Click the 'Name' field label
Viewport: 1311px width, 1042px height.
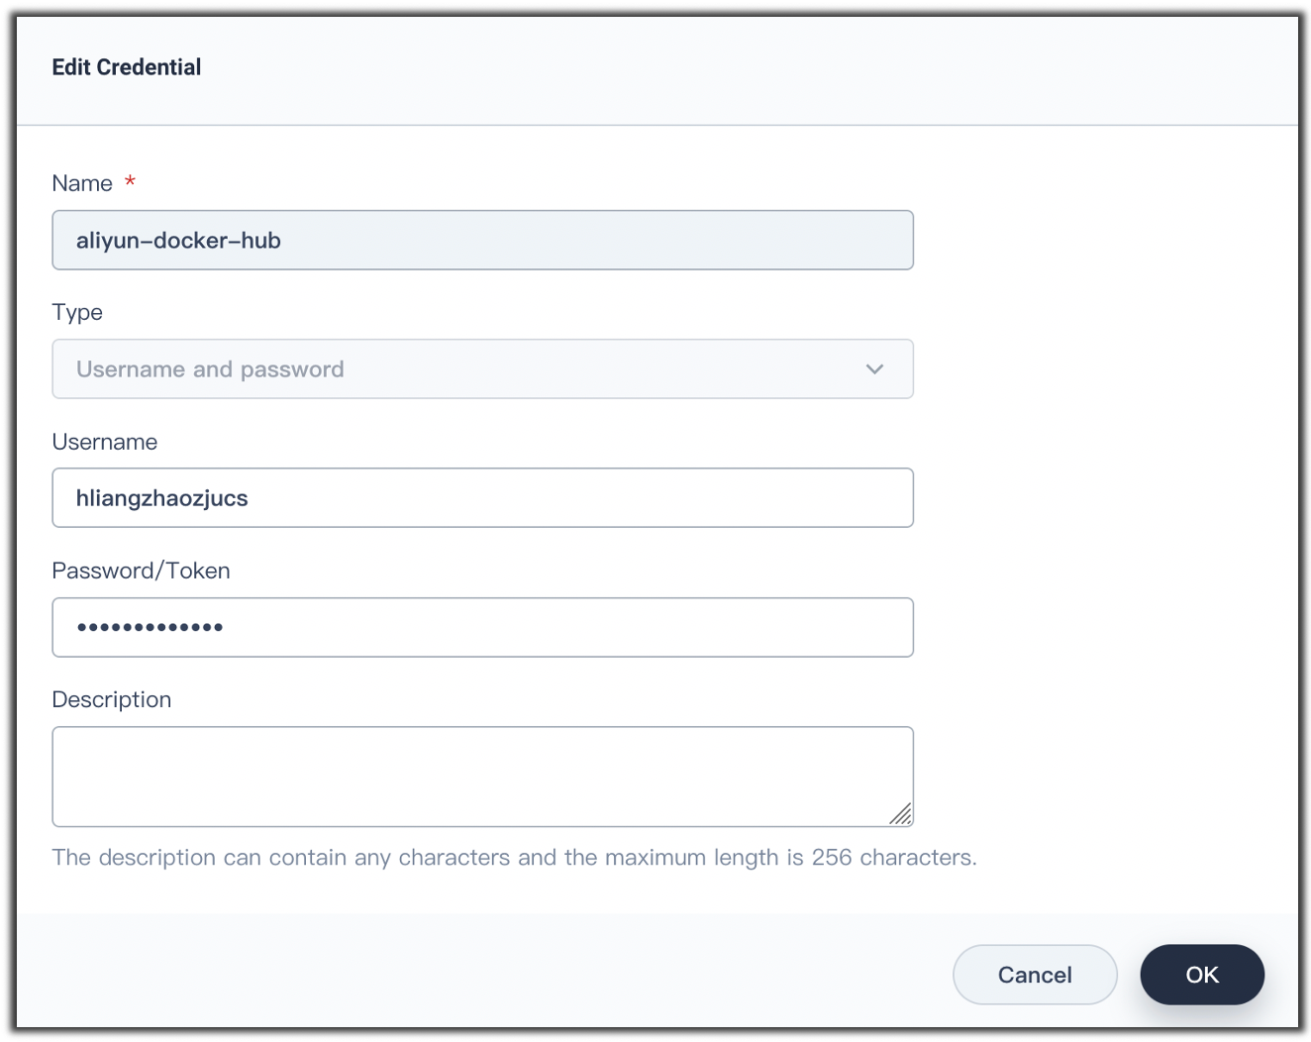click(82, 183)
